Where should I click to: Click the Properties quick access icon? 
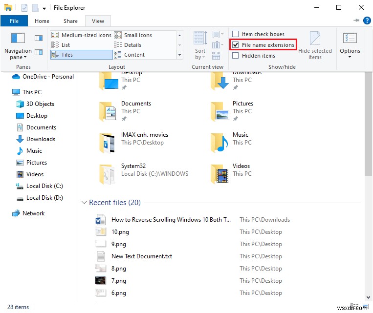[x=24, y=8]
